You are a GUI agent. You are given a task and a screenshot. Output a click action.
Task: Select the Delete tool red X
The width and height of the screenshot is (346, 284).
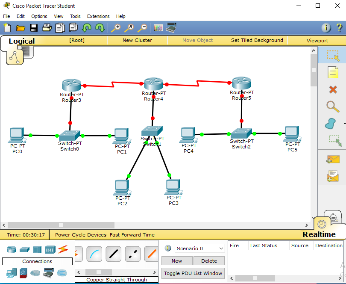point(333,90)
